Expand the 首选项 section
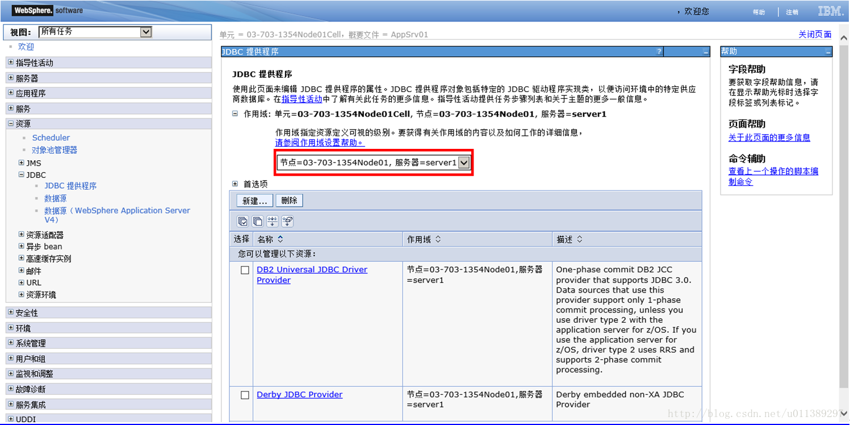Viewport: 850px width, 425px height. [235, 184]
